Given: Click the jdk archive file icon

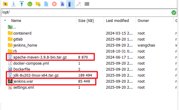Looking at the screenshot, I should [10, 75].
